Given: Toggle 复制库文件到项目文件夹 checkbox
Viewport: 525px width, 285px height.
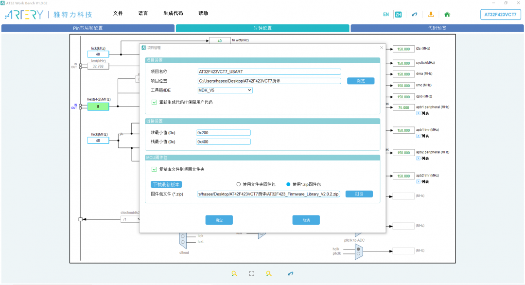Looking at the screenshot, I should coord(154,169).
